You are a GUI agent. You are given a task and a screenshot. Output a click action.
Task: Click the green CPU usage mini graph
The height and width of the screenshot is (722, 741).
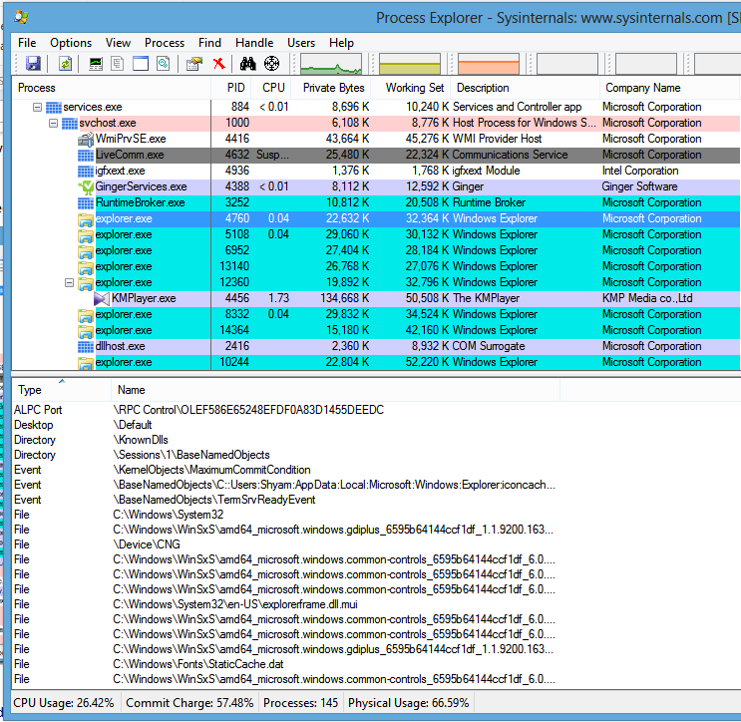[332, 65]
